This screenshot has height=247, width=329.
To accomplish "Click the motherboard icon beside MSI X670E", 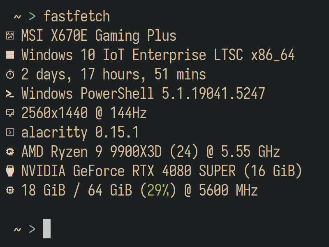I will (10, 35).
